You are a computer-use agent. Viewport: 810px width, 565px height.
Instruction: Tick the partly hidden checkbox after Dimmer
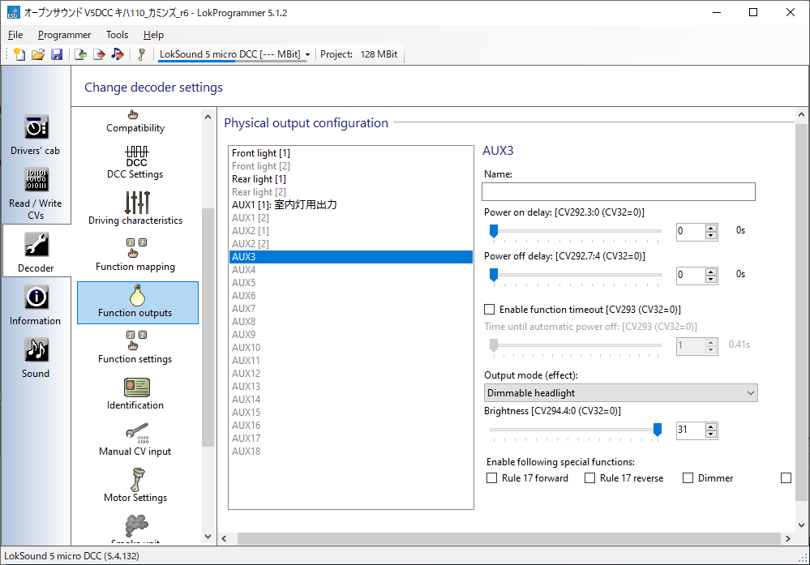786,478
